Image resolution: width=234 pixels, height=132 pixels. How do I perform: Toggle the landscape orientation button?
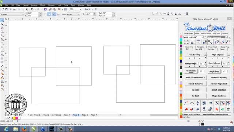click(49, 14)
